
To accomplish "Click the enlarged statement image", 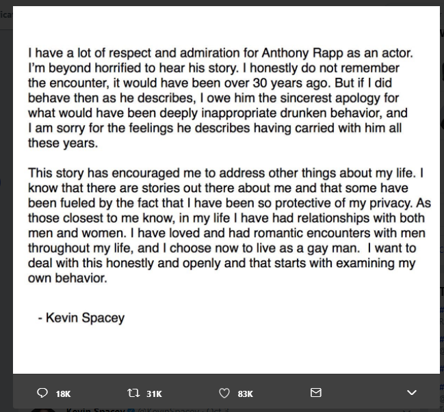I will (226, 190).
